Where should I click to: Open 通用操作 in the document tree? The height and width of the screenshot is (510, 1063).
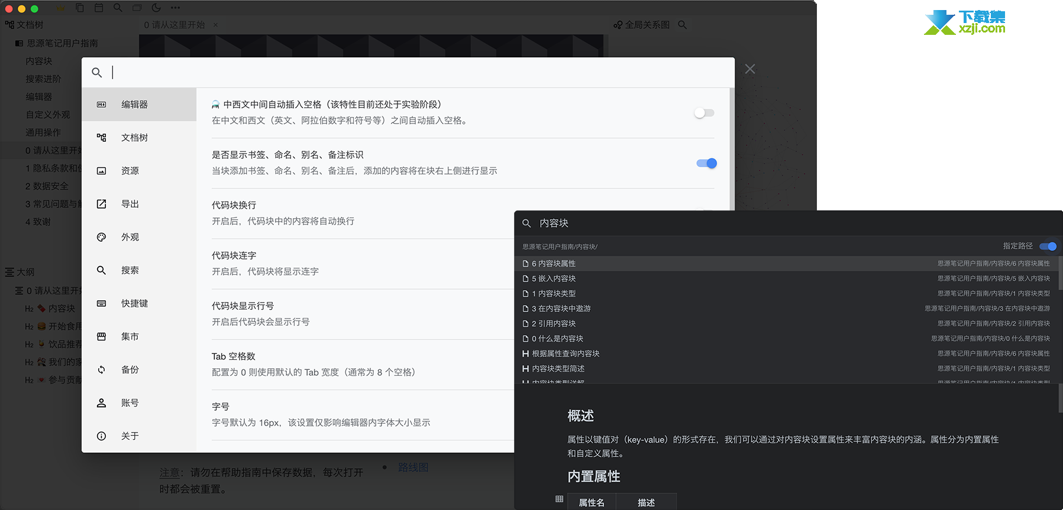click(x=43, y=132)
